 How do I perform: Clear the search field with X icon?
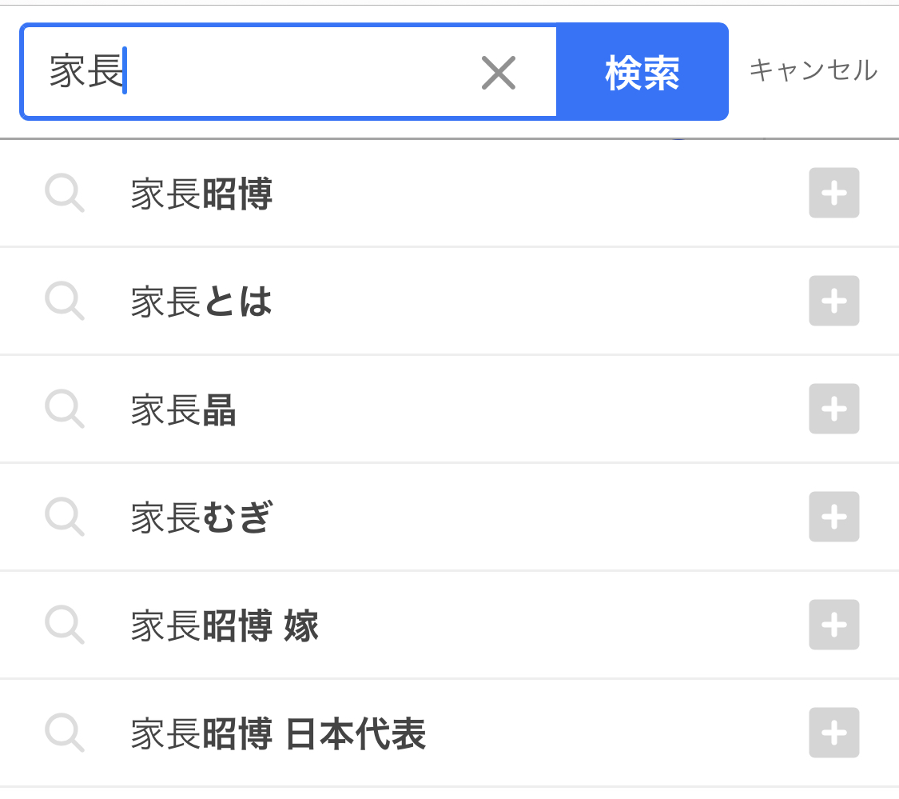tap(498, 73)
